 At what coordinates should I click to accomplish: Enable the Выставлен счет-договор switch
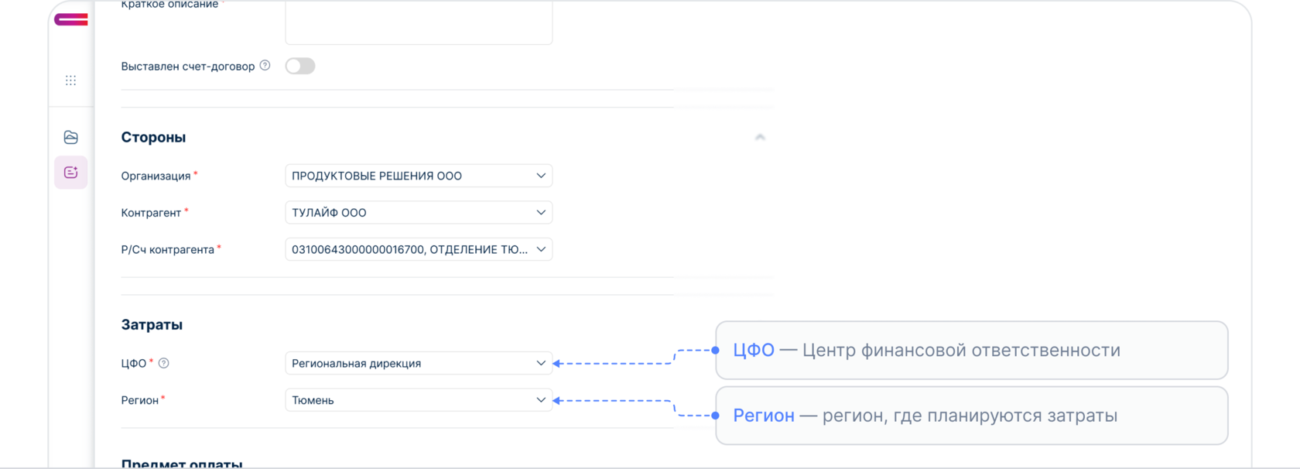coord(300,67)
